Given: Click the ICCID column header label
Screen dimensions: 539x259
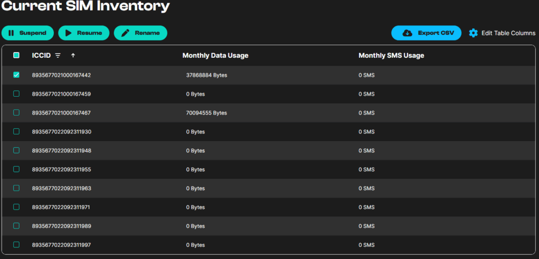Looking at the screenshot, I should point(41,55).
